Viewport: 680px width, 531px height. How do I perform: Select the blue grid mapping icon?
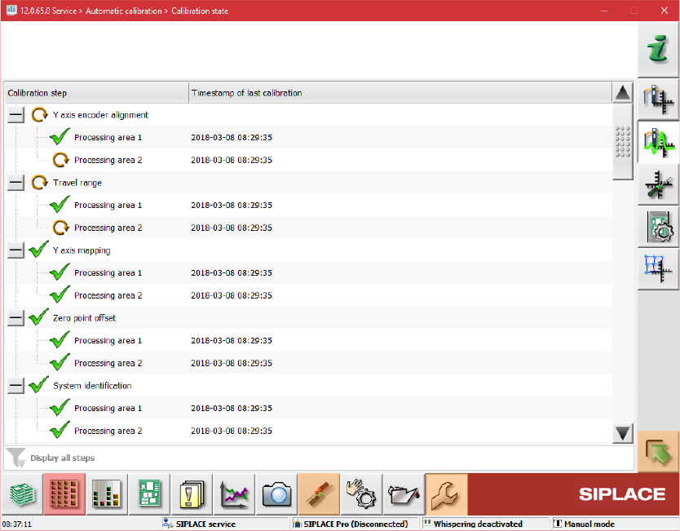[658, 269]
